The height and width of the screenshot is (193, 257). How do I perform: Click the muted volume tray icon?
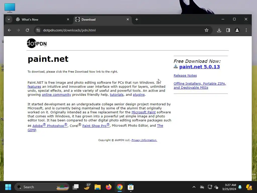click(x=216, y=187)
